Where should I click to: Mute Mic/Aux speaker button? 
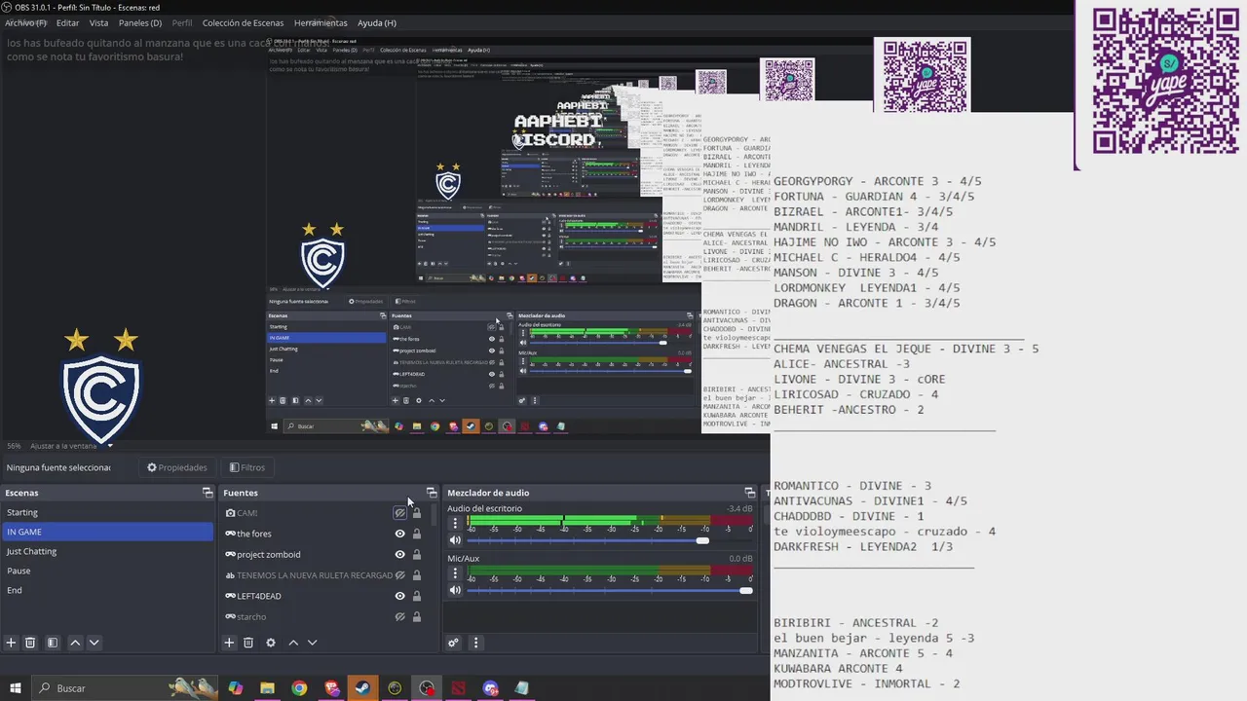[454, 590]
